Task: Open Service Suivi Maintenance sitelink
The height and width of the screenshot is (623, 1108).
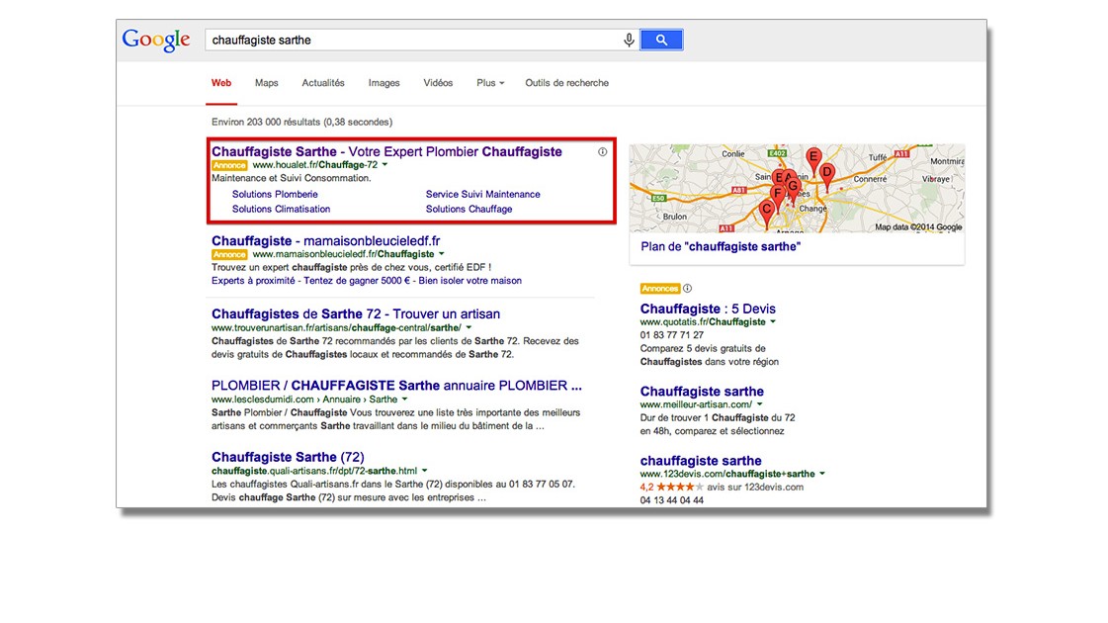Action: click(482, 195)
